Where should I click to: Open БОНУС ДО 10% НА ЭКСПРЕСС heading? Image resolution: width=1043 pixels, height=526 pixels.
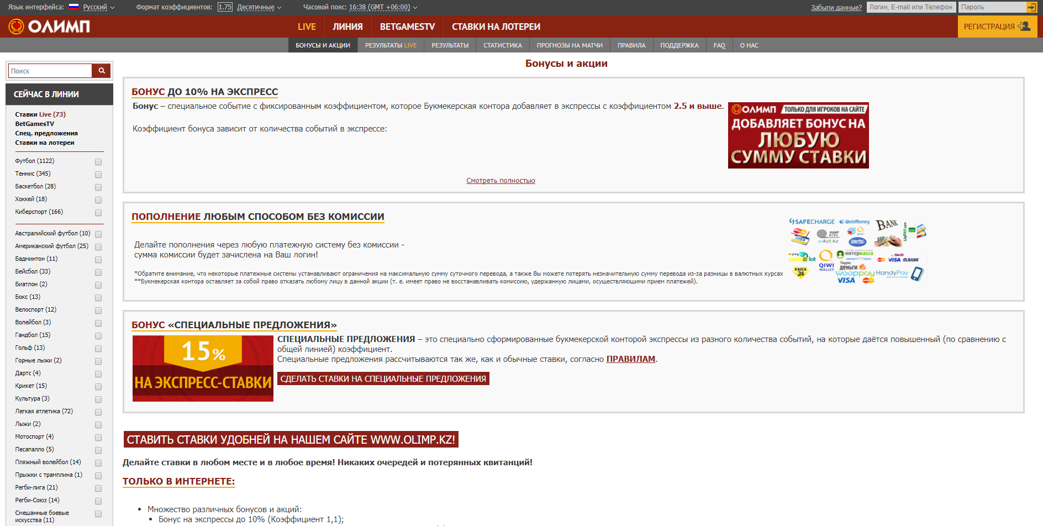[x=204, y=92]
